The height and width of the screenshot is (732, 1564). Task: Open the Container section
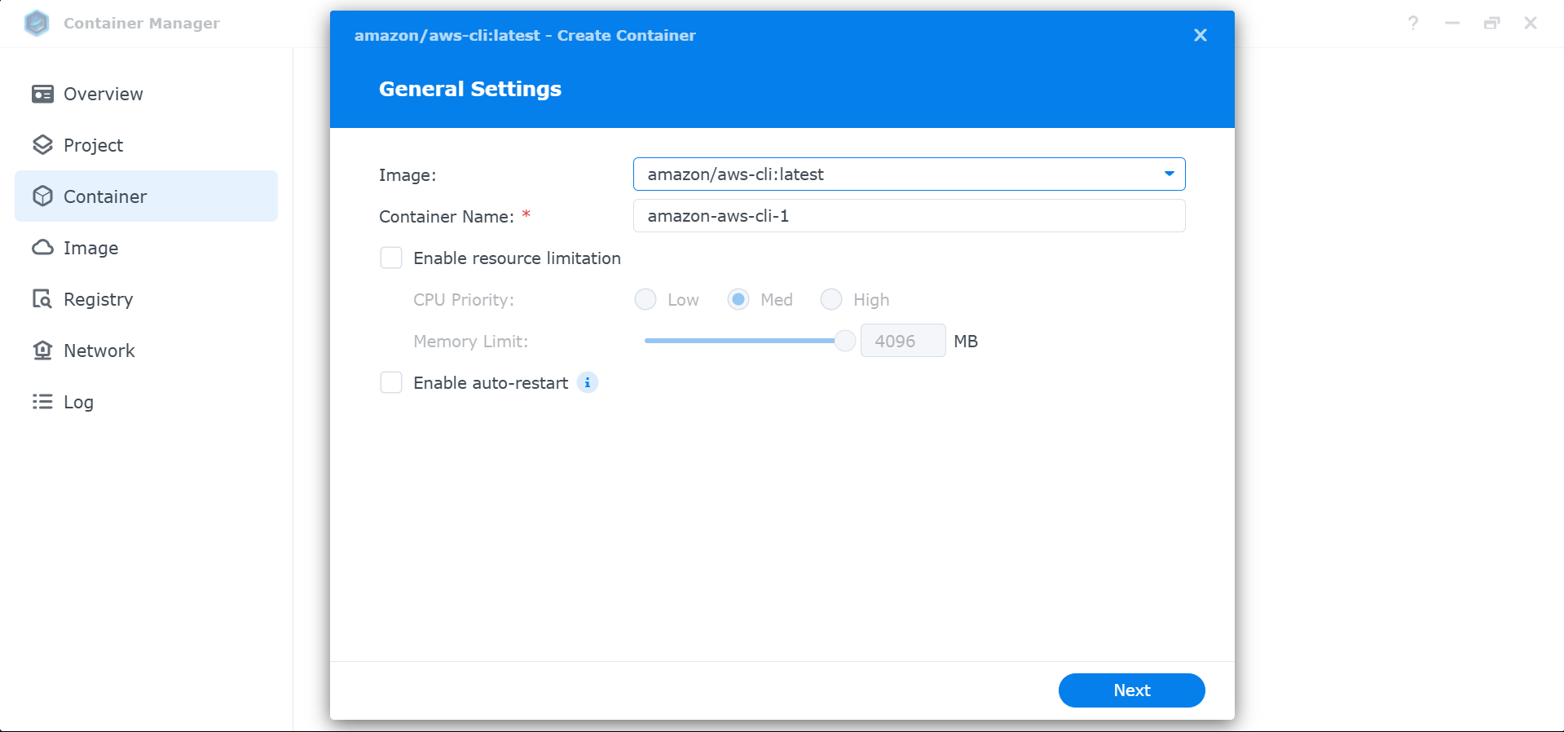click(x=146, y=196)
